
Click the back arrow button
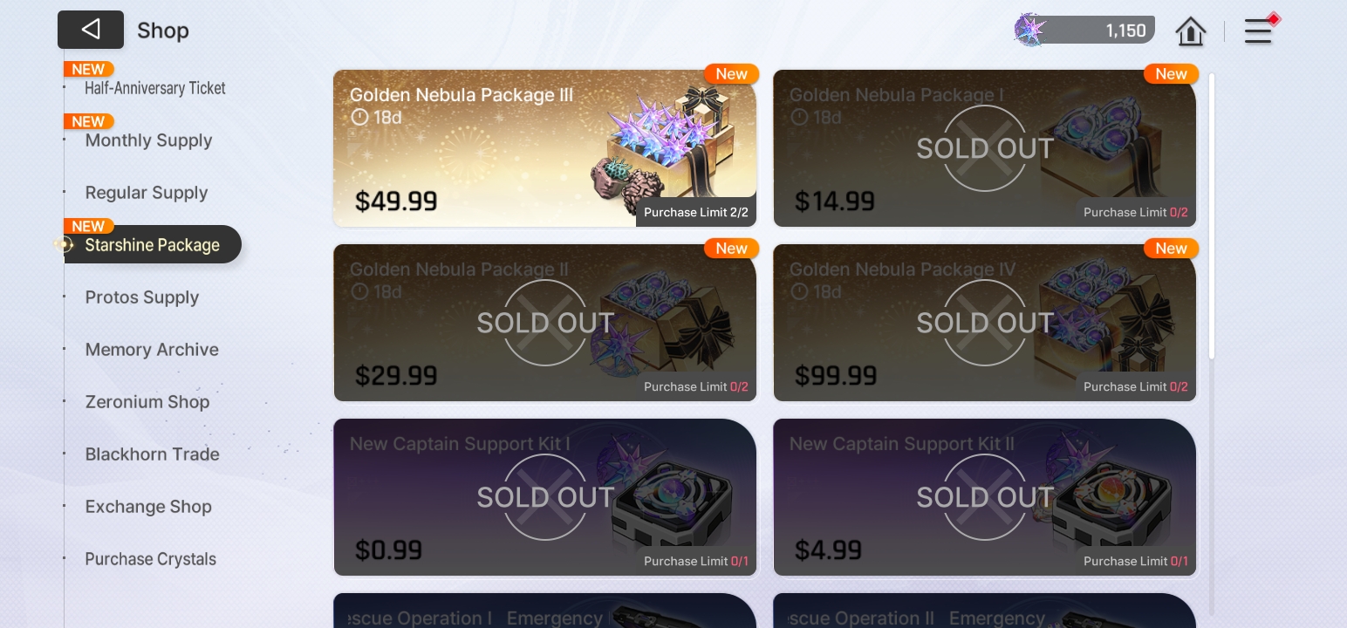coord(90,30)
